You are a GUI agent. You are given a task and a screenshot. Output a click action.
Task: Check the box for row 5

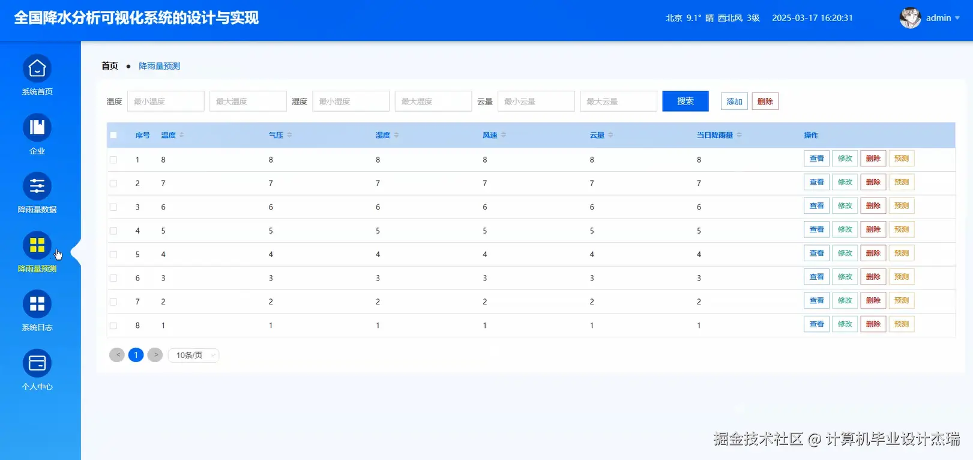[113, 255]
